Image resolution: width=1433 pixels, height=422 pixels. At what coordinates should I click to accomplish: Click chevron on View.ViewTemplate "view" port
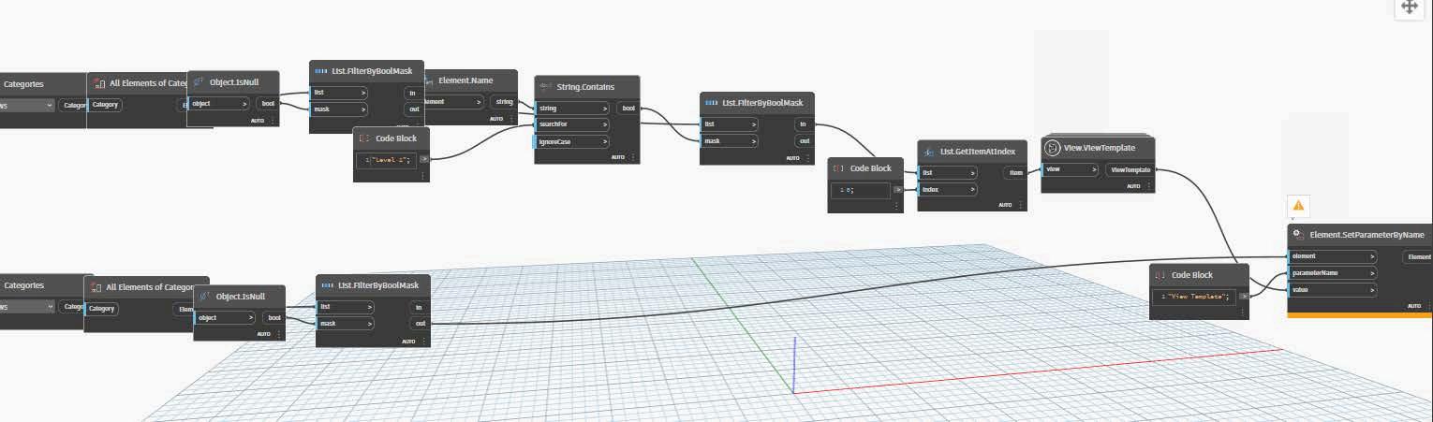coord(1093,169)
